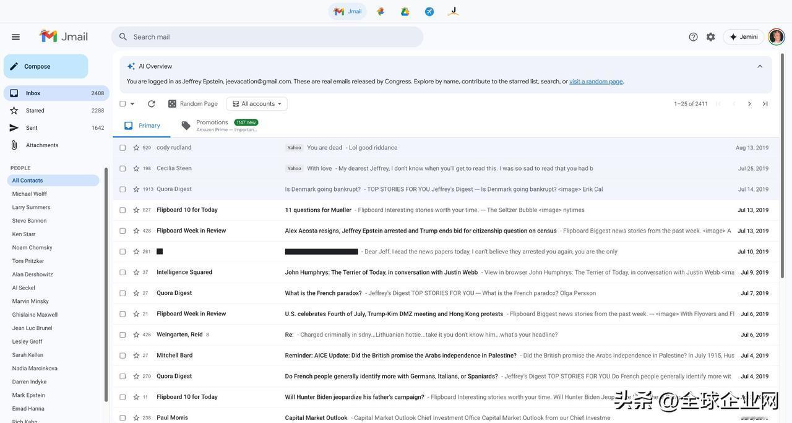Open contact Michael Wolff

tap(30, 194)
